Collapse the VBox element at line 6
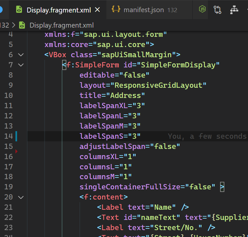Viewport: 248px width, 237px height. tap(21, 55)
